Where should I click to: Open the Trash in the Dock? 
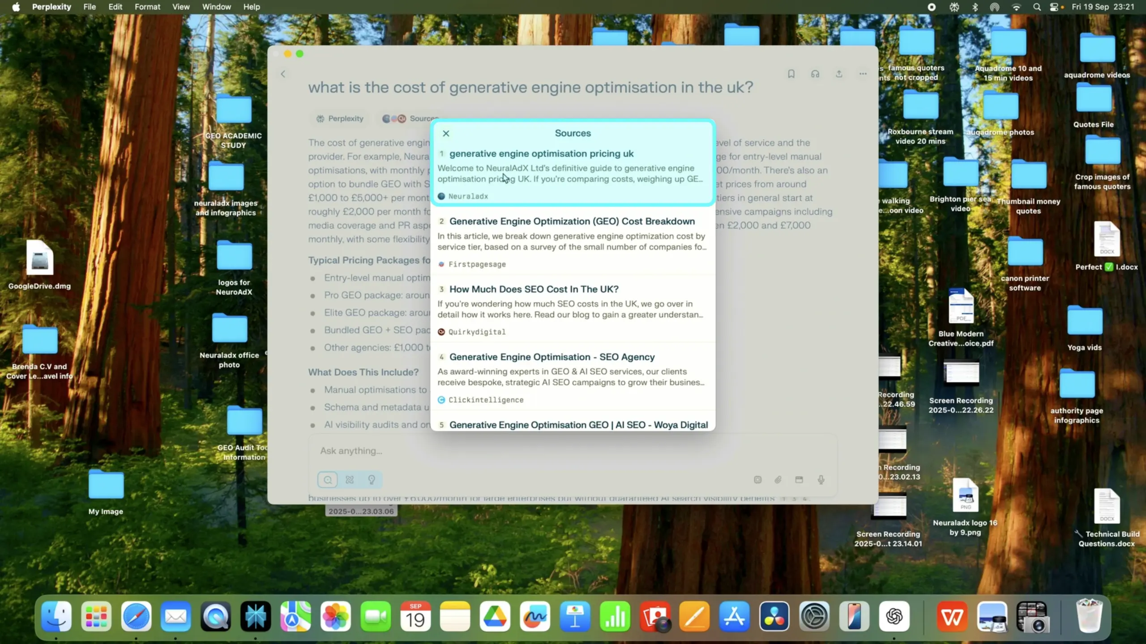1089,616
